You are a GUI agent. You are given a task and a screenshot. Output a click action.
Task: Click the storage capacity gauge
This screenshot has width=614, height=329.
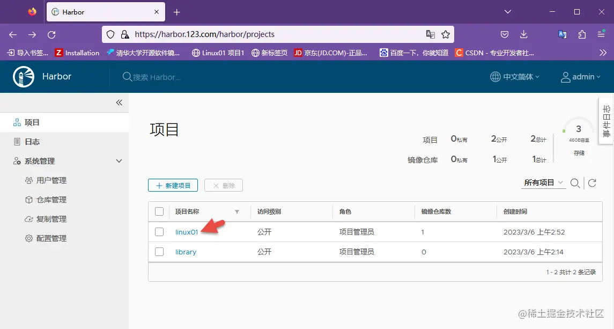(579, 131)
